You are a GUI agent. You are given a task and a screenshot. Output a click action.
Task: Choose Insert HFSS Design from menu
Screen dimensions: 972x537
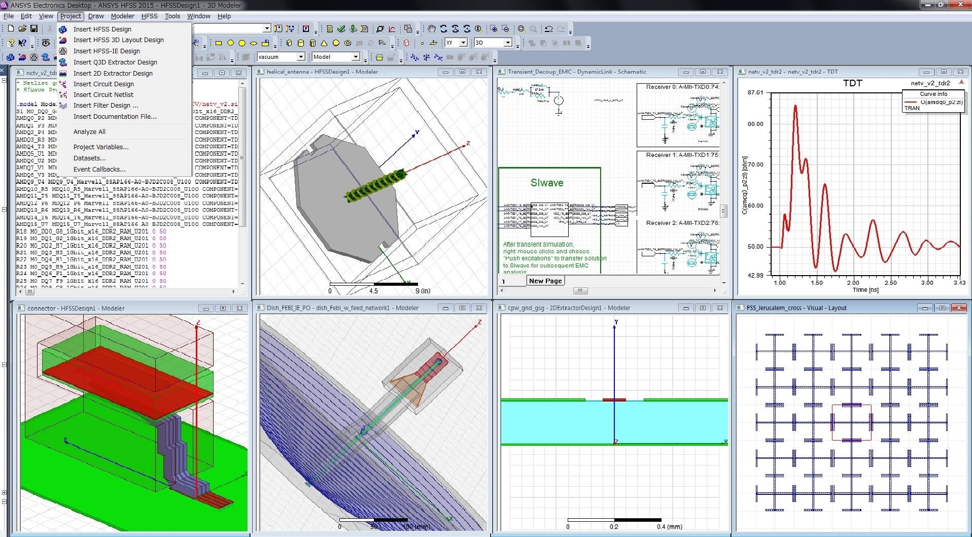(102, 29)
